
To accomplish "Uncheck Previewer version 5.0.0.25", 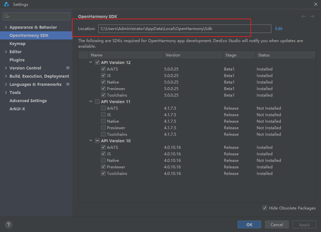I will (x=103, y=88).
